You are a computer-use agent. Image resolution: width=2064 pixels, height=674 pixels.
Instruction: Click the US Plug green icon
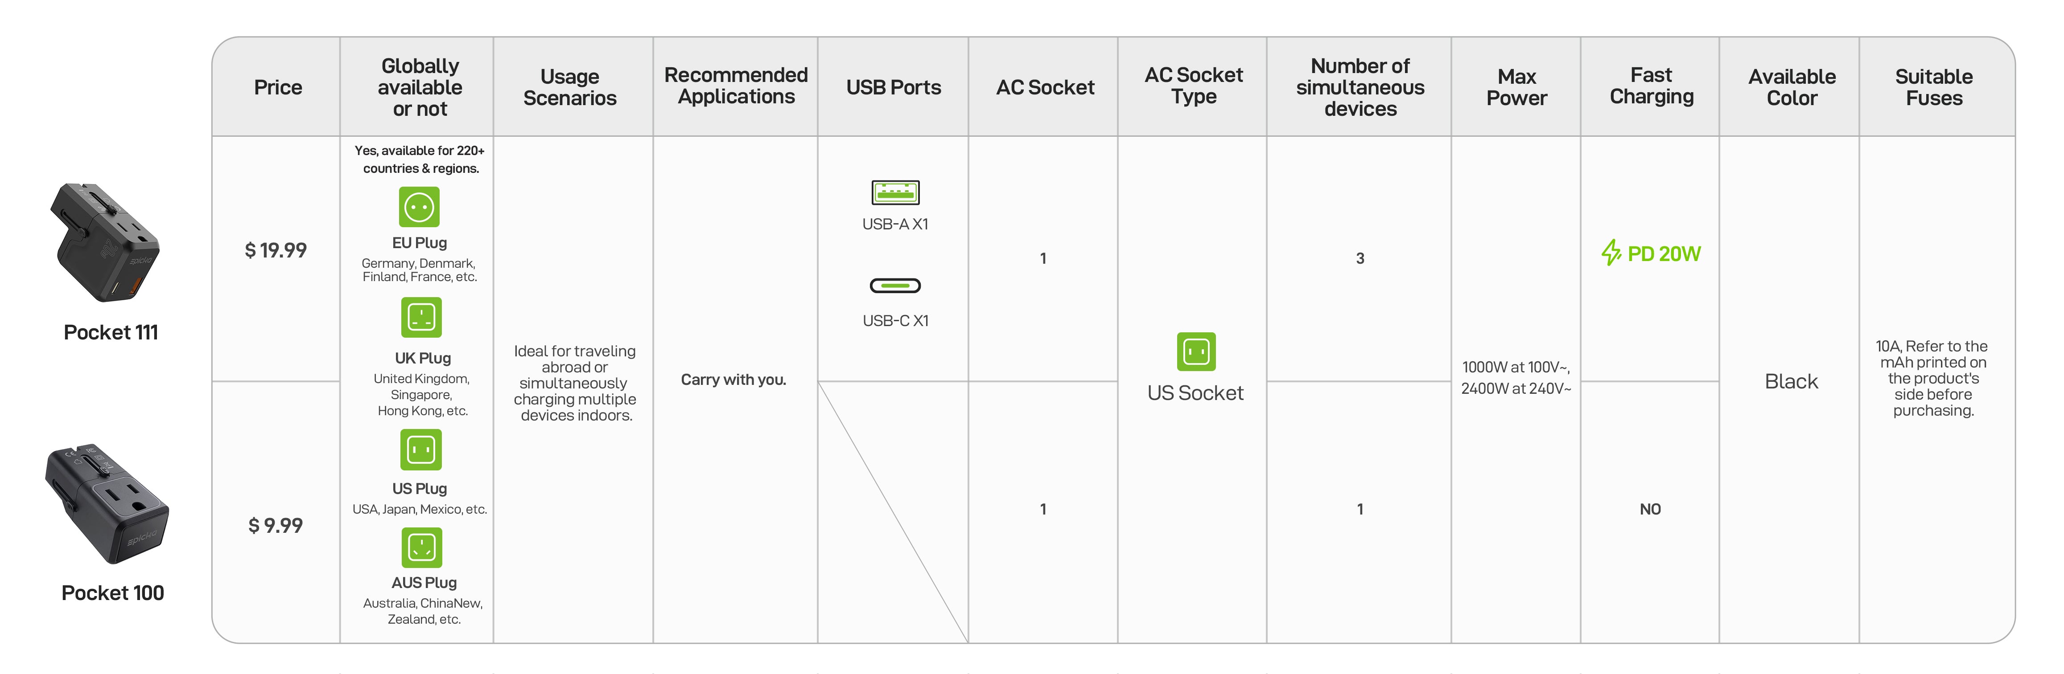(420, 450)
